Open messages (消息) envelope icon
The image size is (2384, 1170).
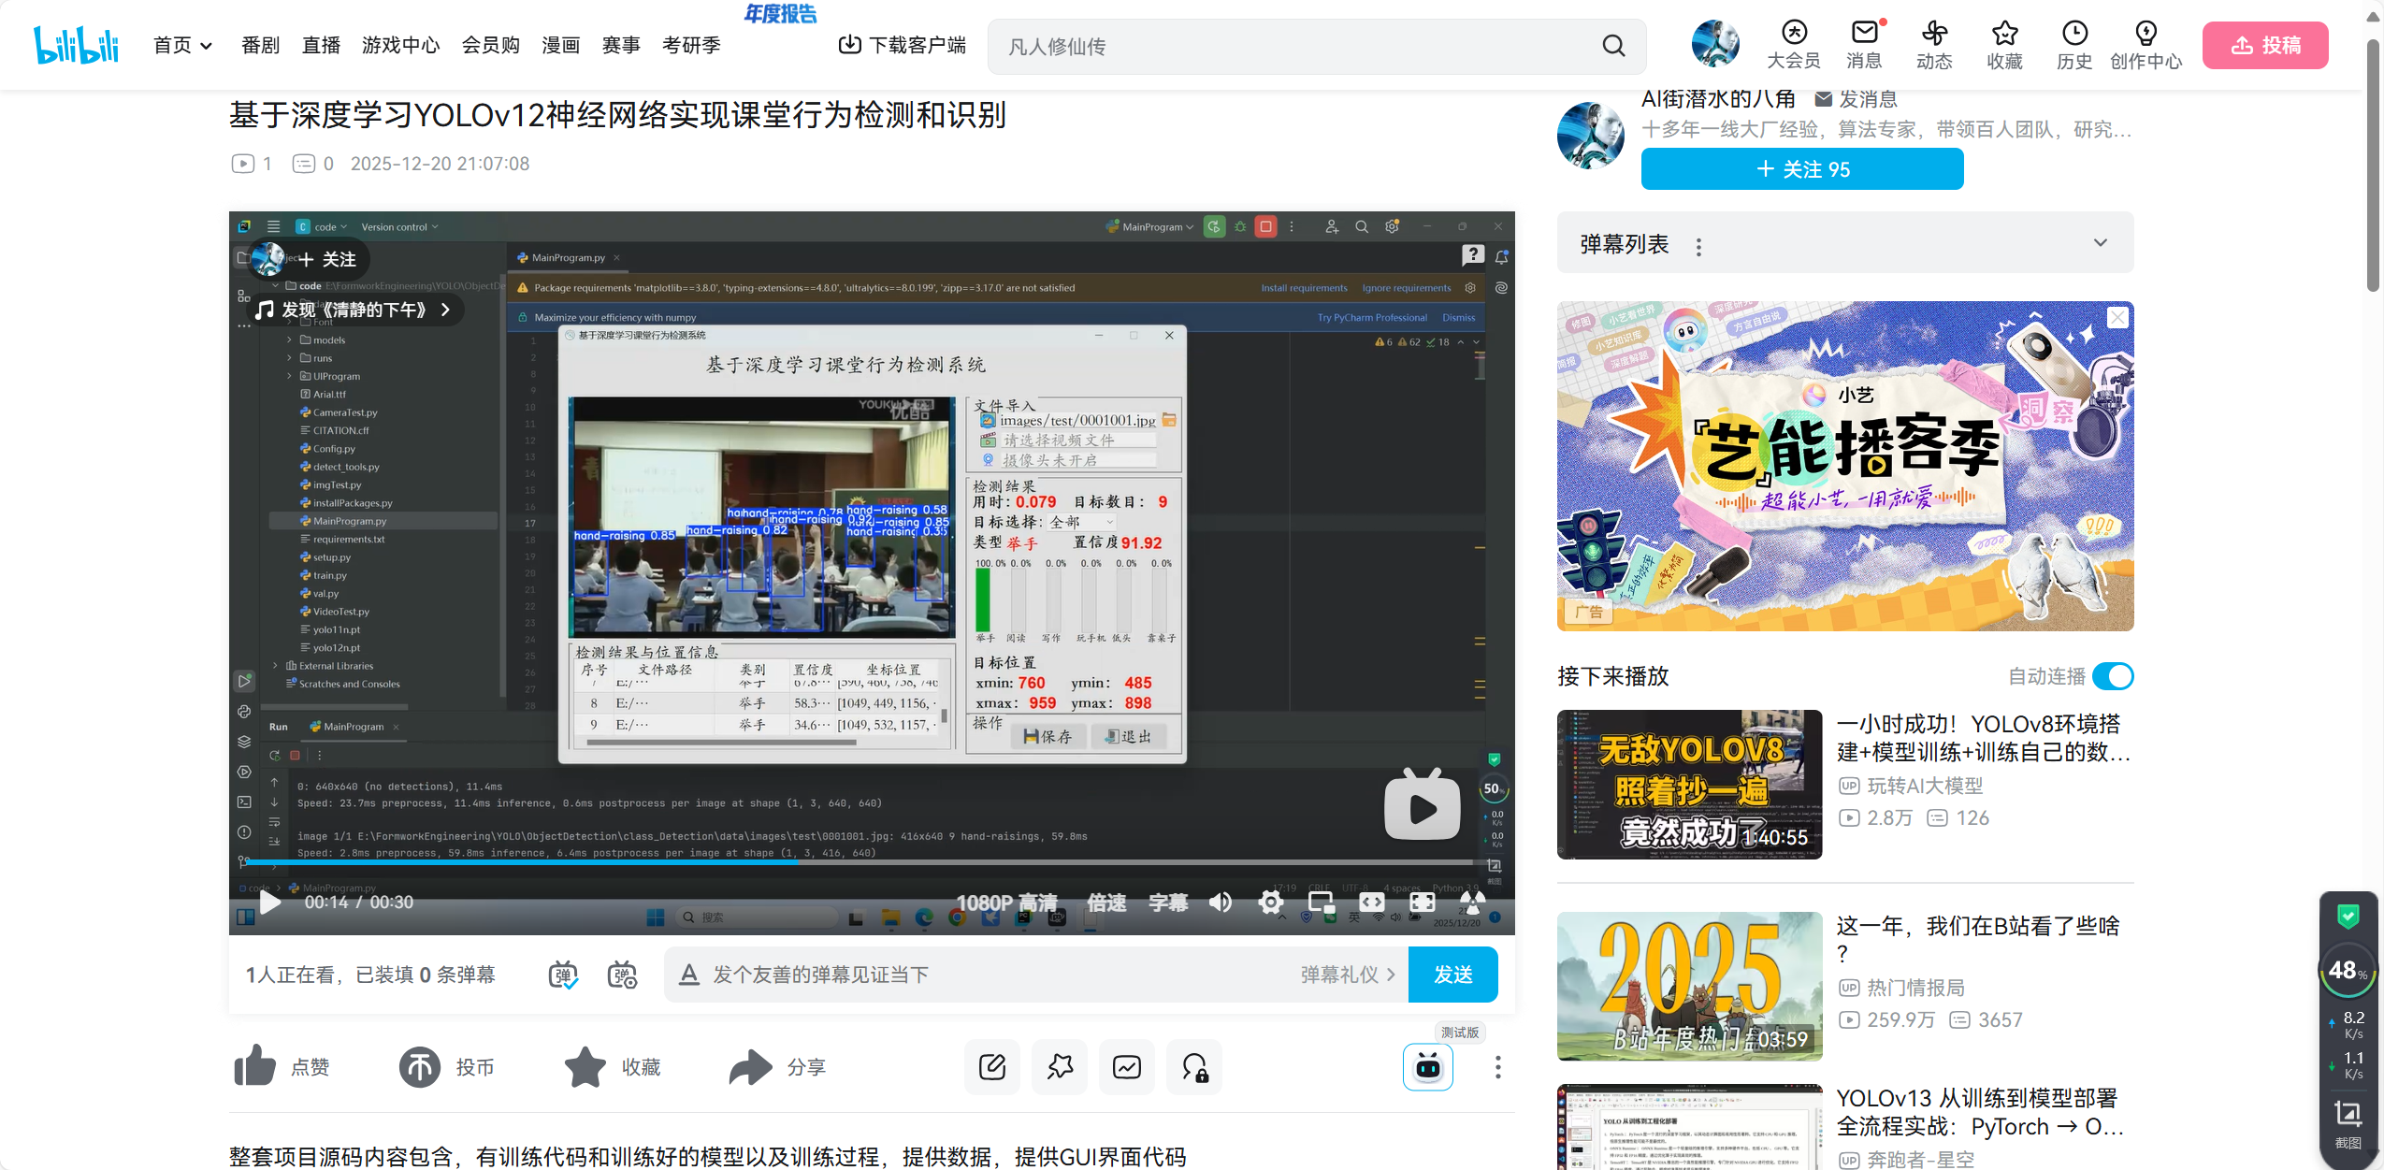click(x=1864, y=33)
